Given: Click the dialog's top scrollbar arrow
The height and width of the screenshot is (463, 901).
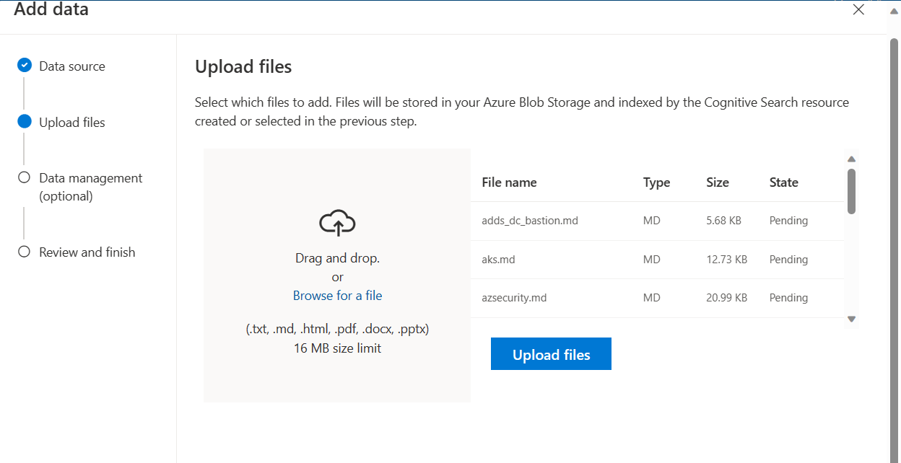Looking at the screenshot, I should pos(893,11).
